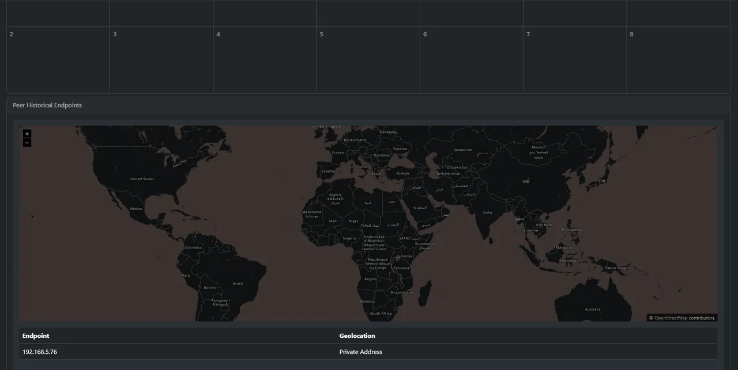This screenshot has width=738, height=370.
Task: Select calendar day cell 5
Action: [368, 60]
